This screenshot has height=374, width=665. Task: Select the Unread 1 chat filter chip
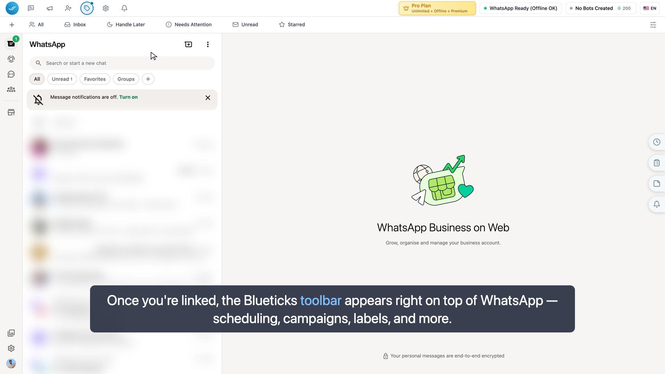click(x=62, y=79)
